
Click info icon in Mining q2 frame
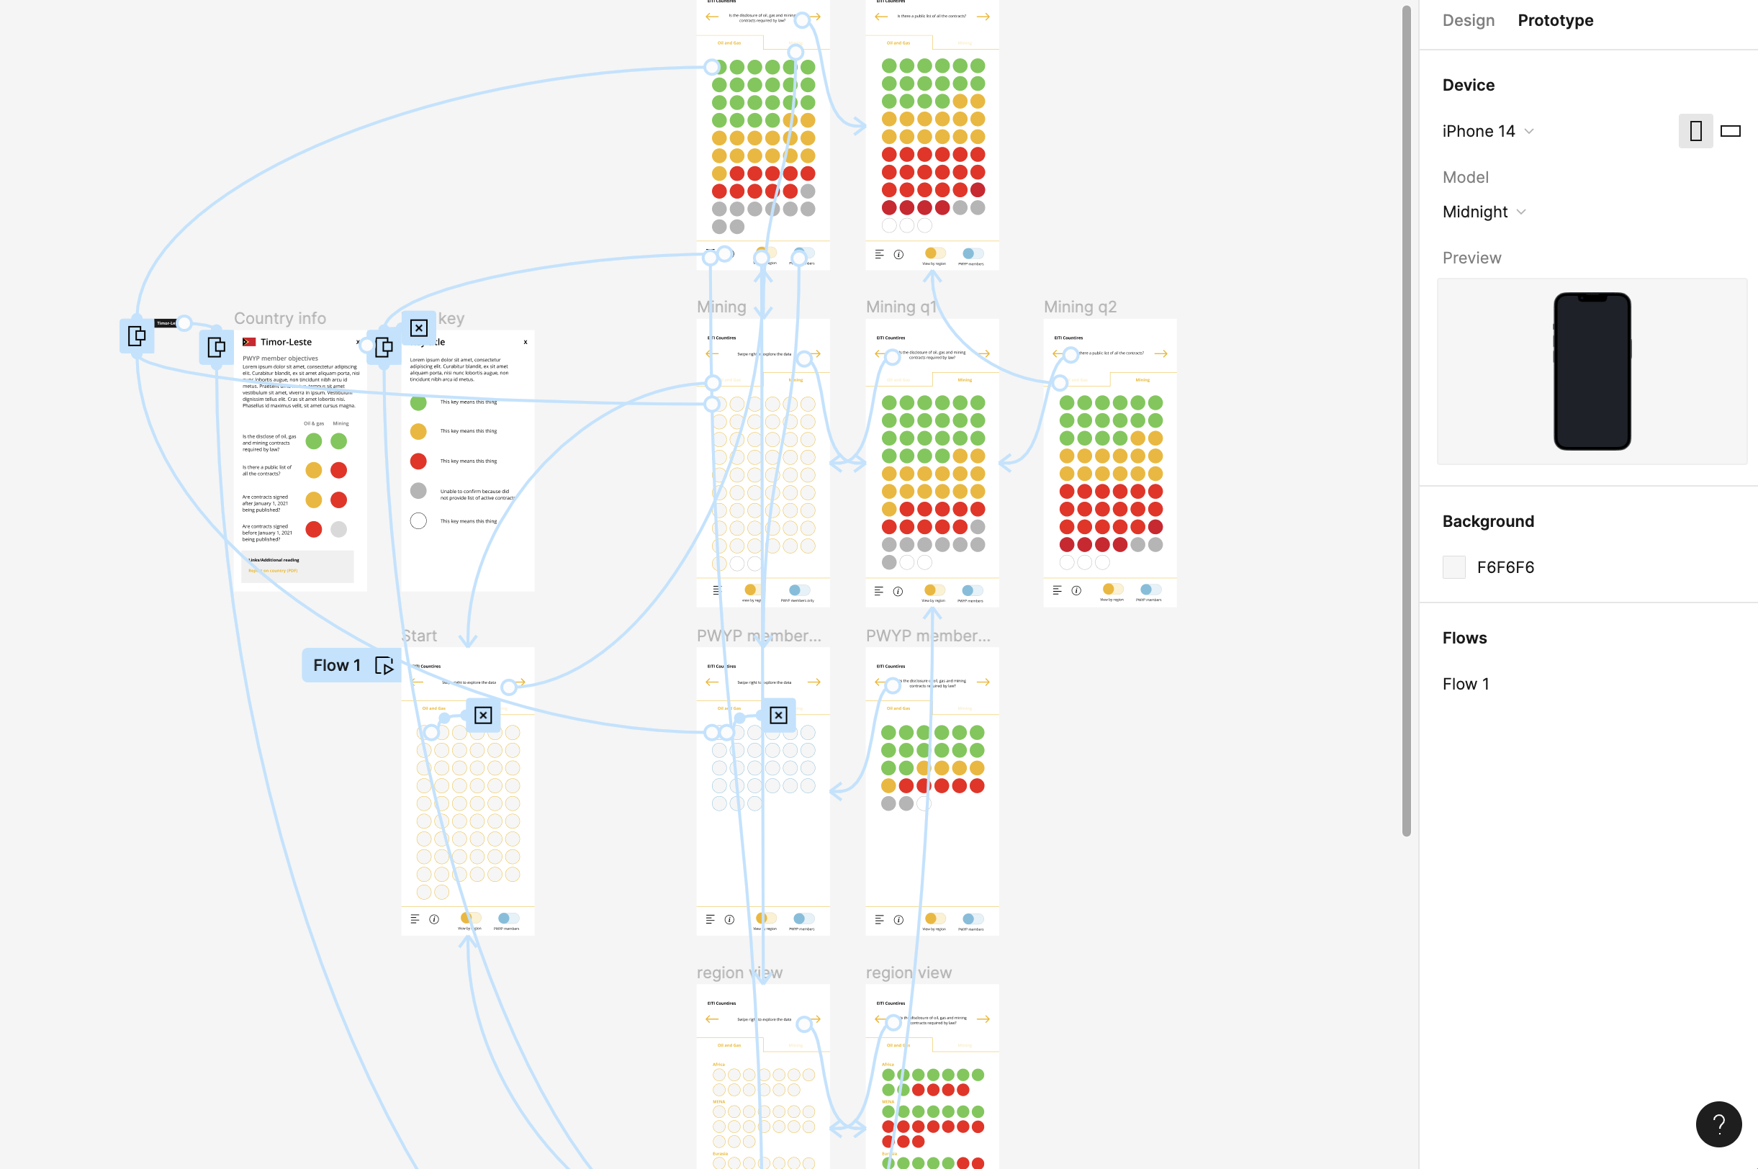tap(1076, 590)
